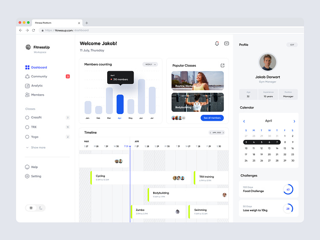The image size is (320, 240).
Task: Select Analytic in sidebar menu
Action: coord(37,86)
